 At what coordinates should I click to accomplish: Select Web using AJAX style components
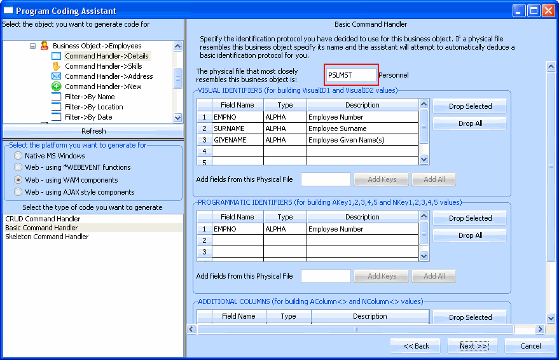tap(18, 192)
